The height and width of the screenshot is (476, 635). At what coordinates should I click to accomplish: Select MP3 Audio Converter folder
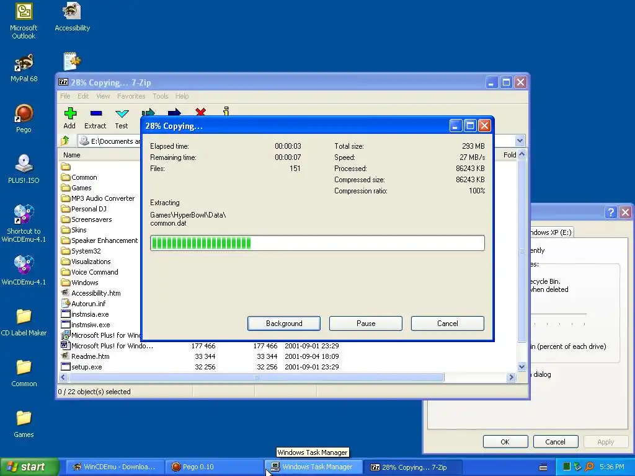(x=98, y=198)
